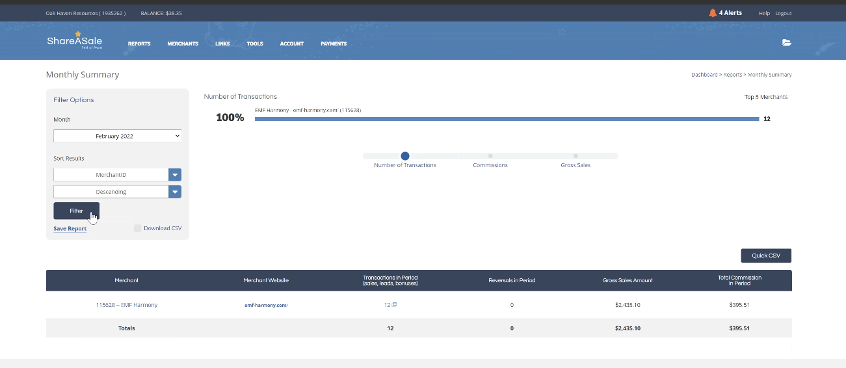Open the Links menu

pyautogui.click(x=222, y=44)
